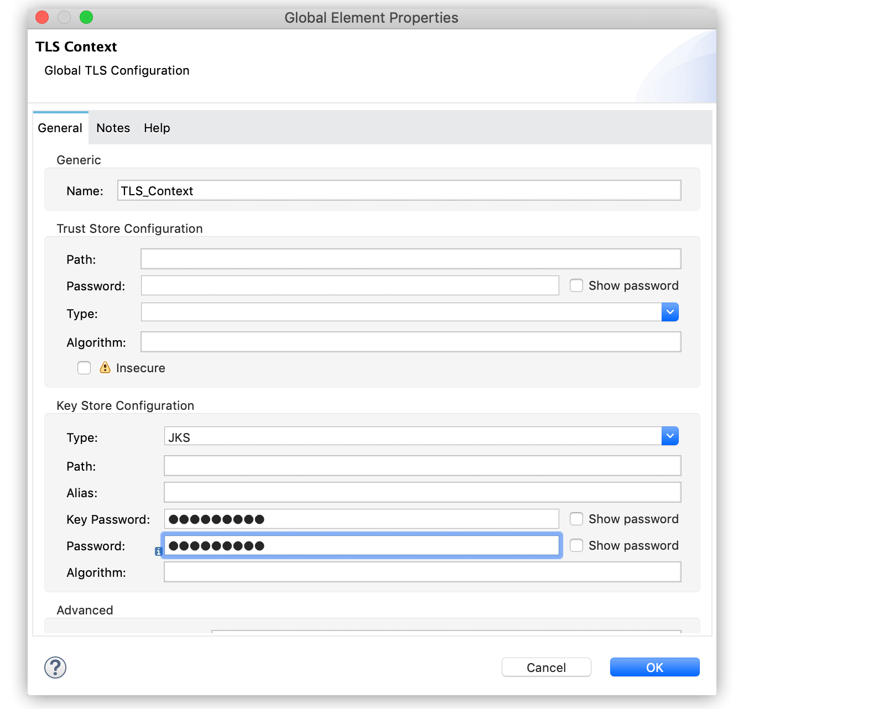
Task: Click the Key Store Path field
Action: 422,466
